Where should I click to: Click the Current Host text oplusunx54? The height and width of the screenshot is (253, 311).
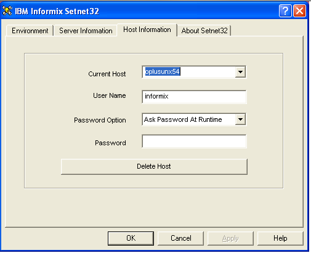coord(163,71)
